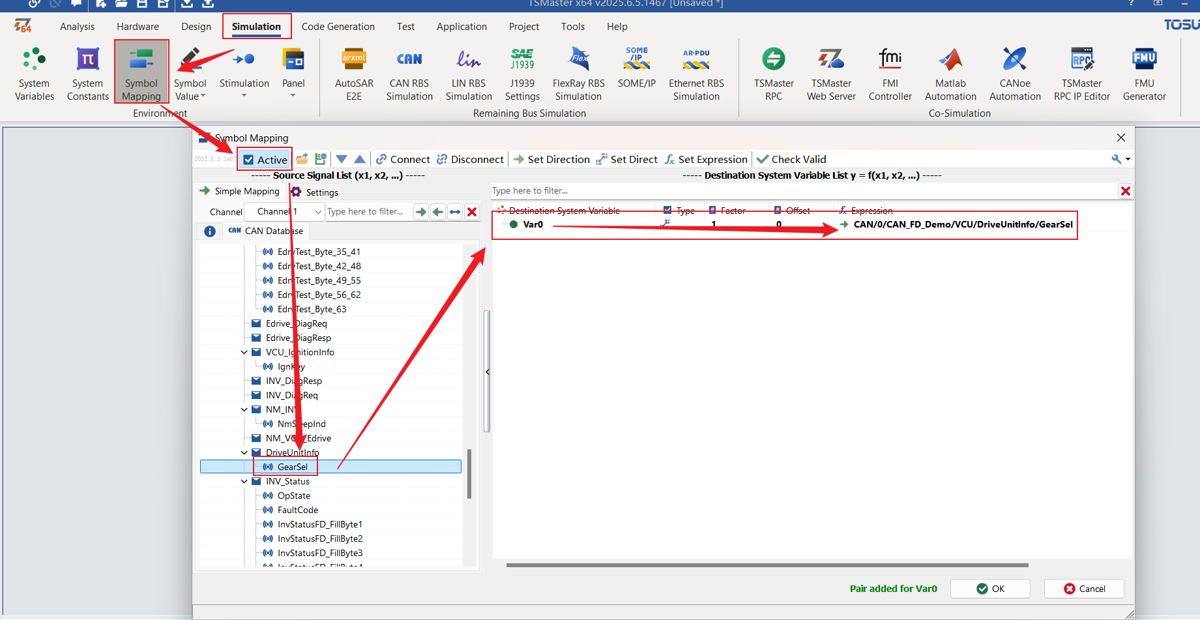Select the OpState signal

click(293, 495)
